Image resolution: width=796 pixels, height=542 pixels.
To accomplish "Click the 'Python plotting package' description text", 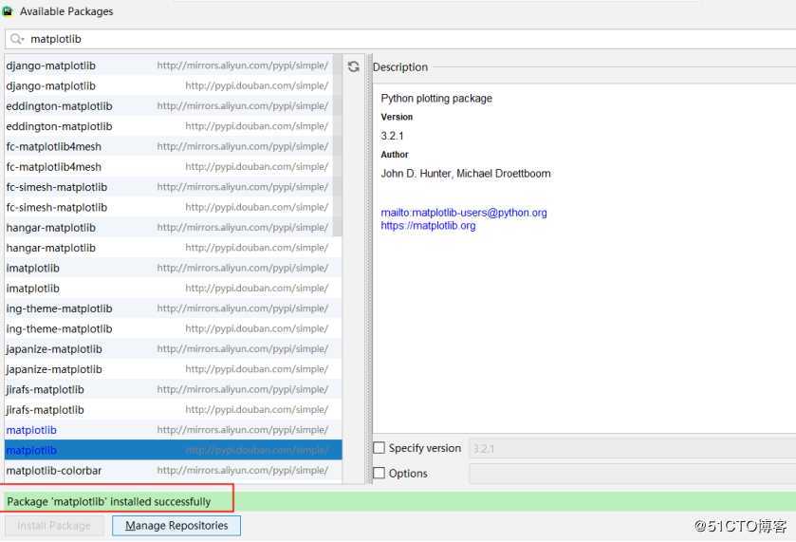I will click(436, 99).
